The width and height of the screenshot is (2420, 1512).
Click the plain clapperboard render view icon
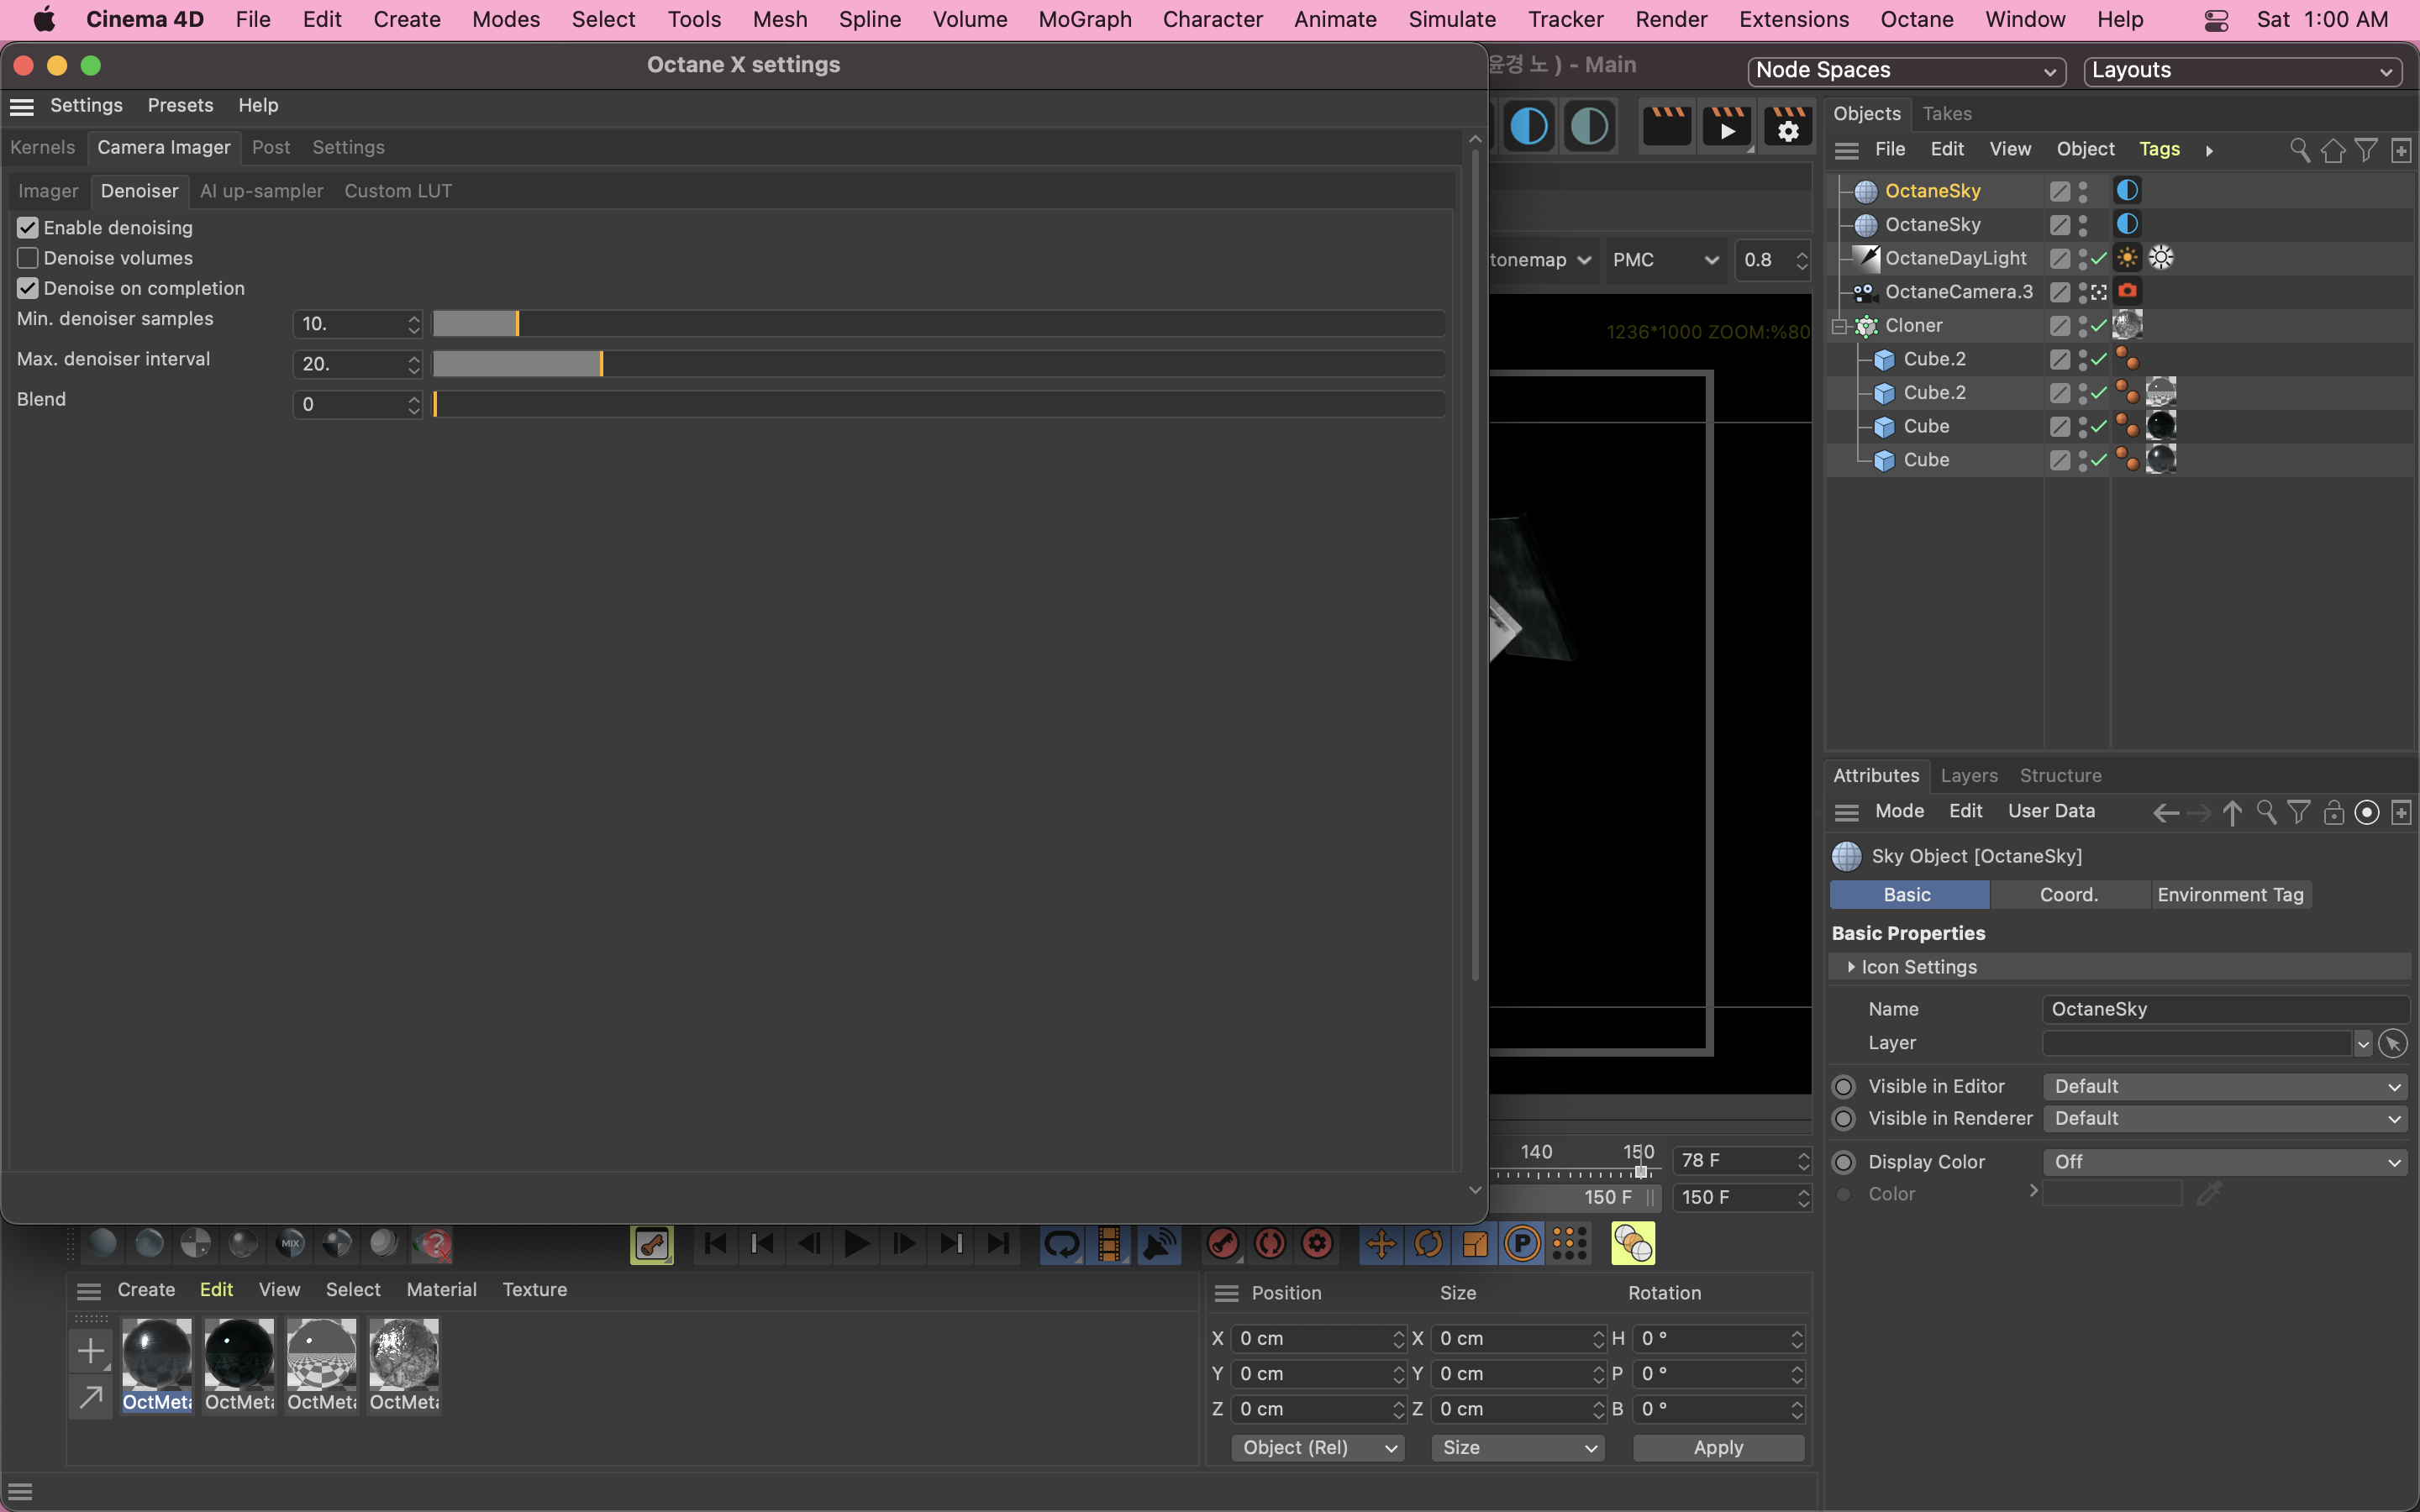[x=1667, y=127]
